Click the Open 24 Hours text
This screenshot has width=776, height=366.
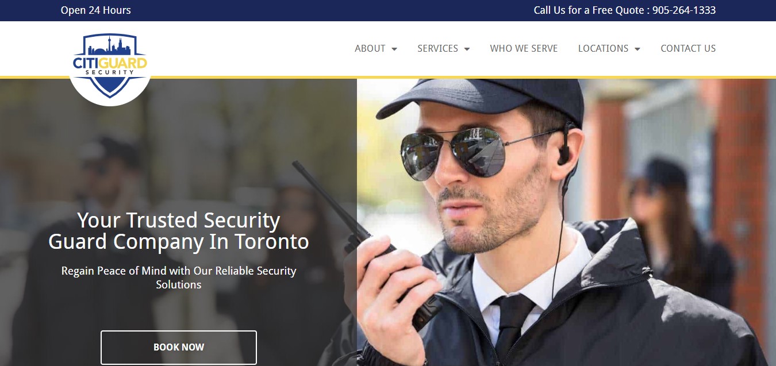(96, 10)
